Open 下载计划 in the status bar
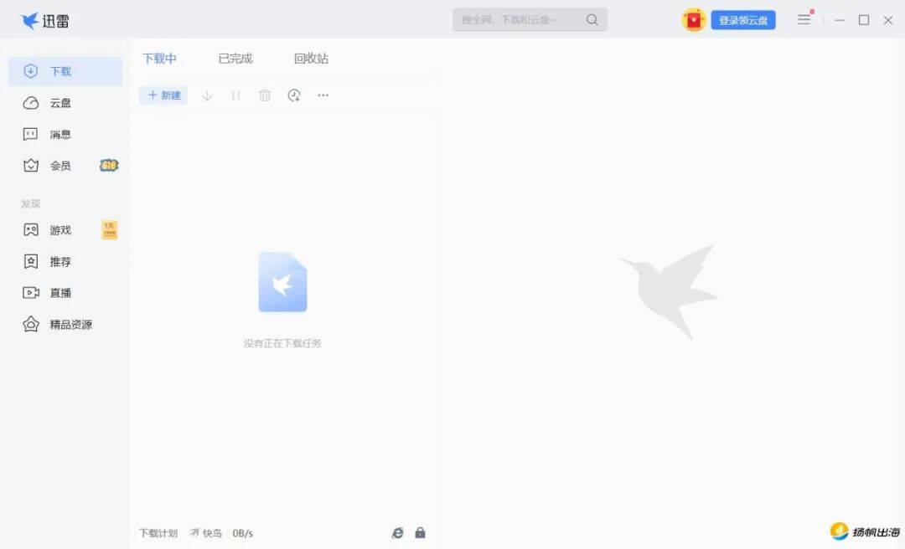The width and height of the screenshot is (905, 549). coord(158,533)
